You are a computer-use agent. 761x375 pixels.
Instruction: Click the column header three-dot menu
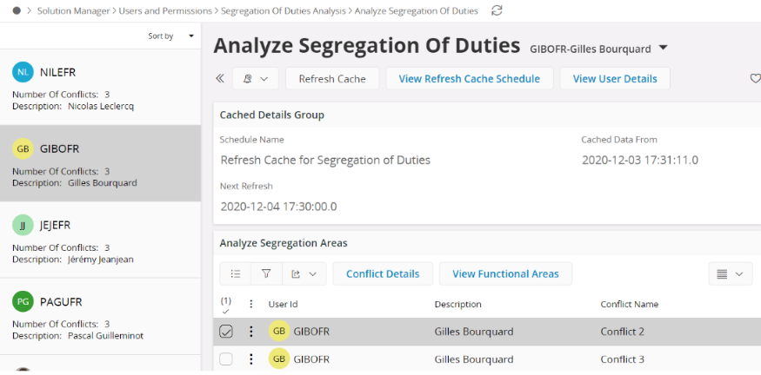point(251,304)
